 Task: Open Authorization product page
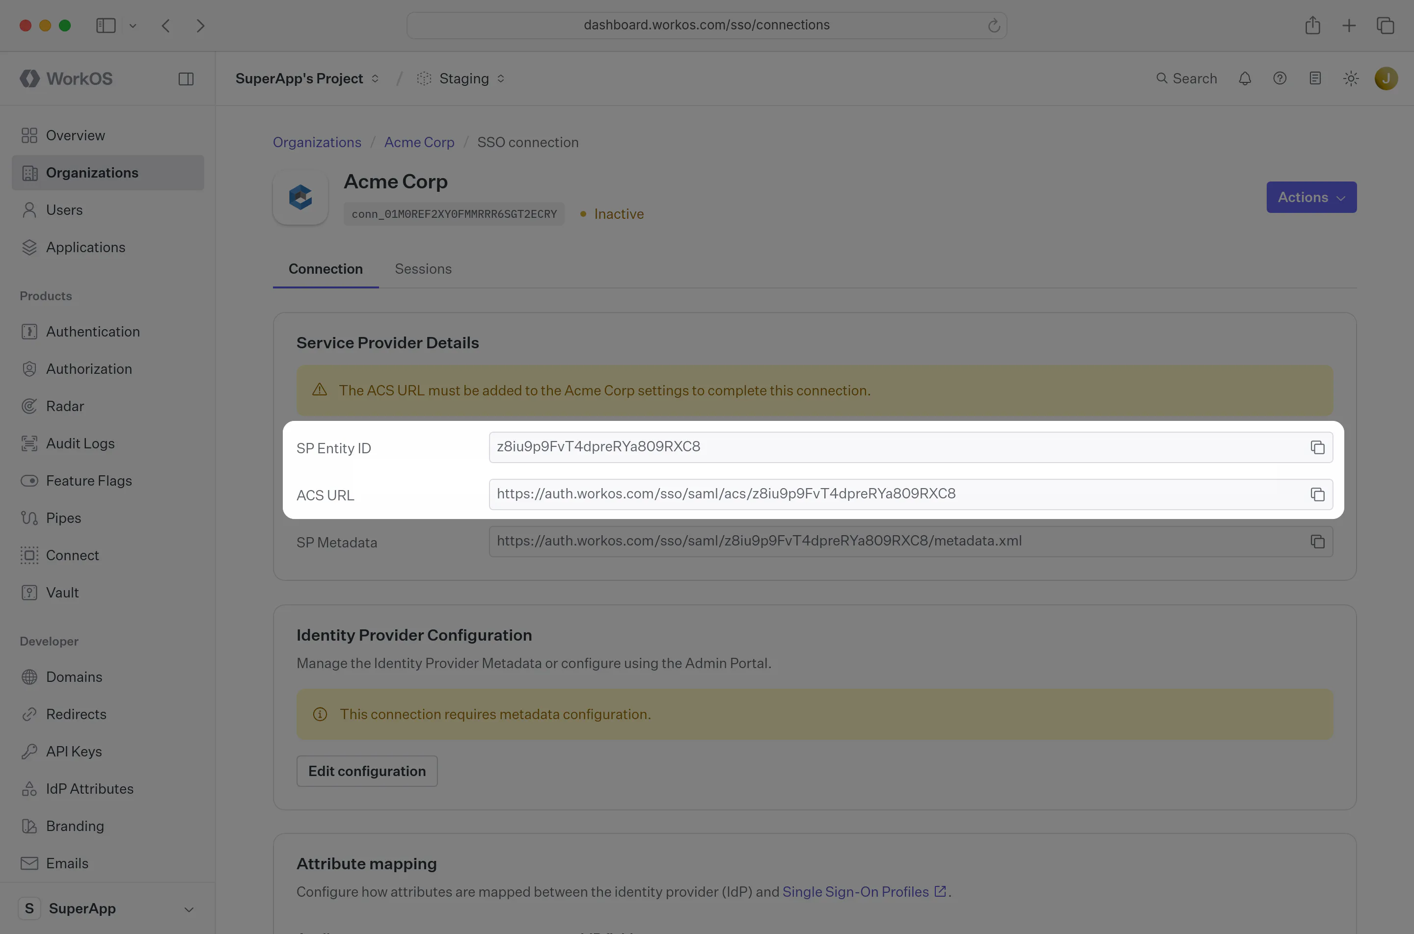108,369
